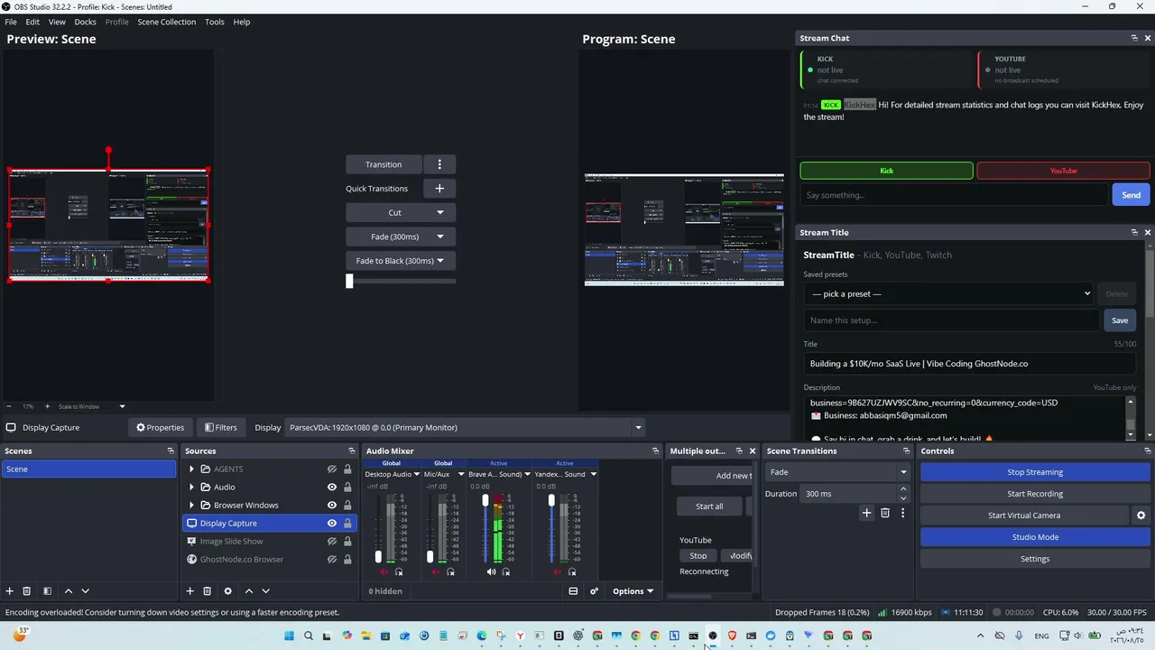Click Start Virtual Camera button
The height and width of the screenshot is (650, 1155).
1024,515
